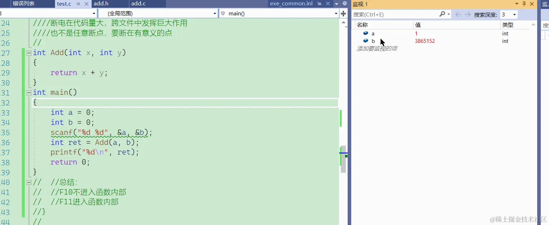Open the tab settings gear

[344, 4]
